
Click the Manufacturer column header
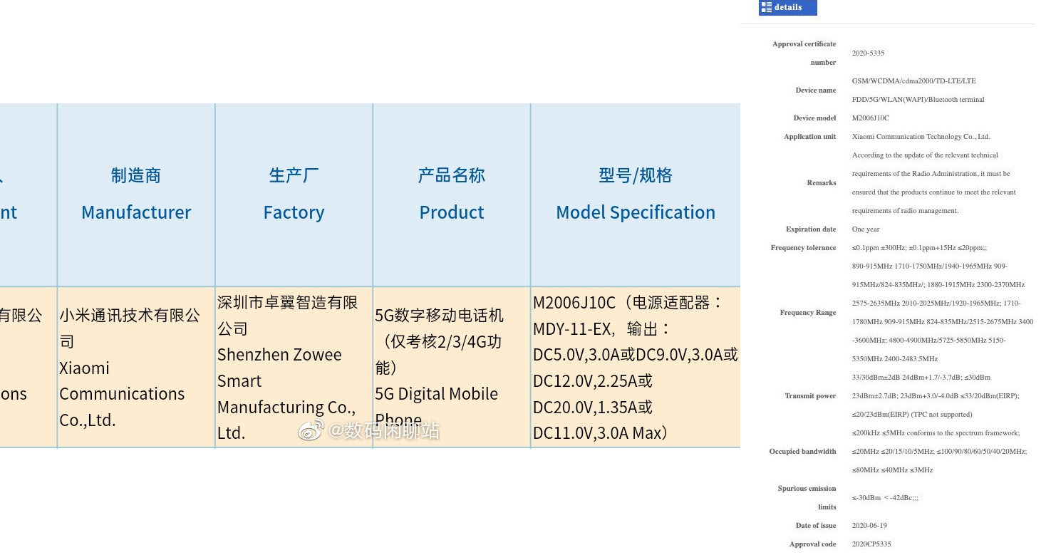click(x=136, y=194)
